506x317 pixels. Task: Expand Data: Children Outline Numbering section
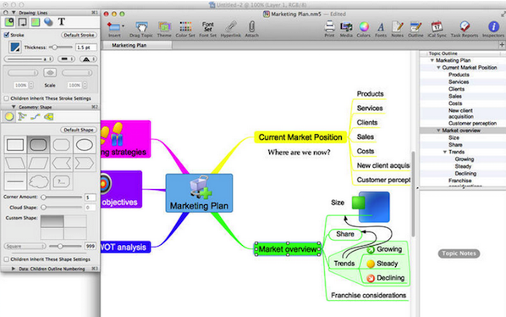[14, 269]
